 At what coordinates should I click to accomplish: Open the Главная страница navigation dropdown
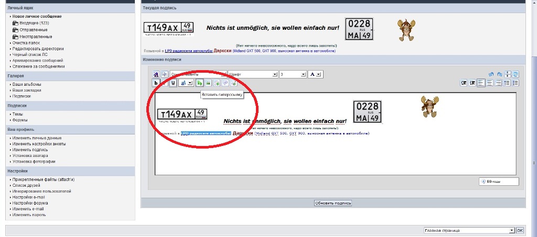tap(469, 230)
